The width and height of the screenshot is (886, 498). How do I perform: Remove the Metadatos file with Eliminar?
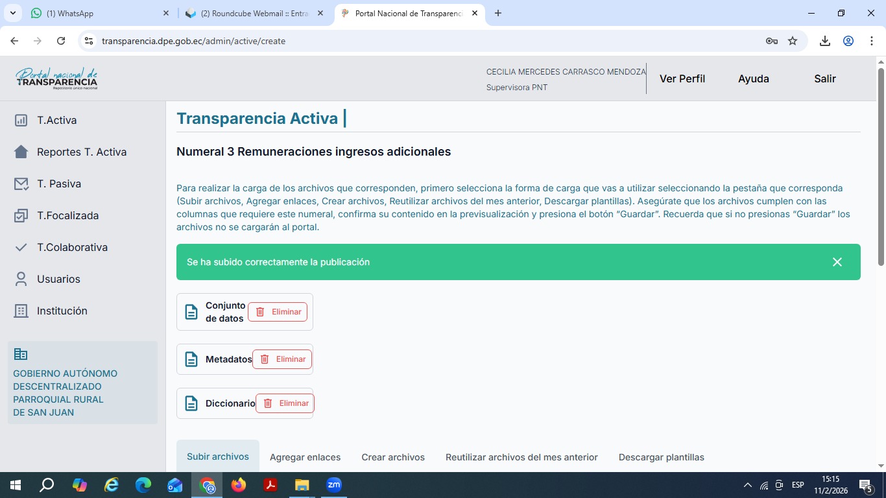pyautogui.click(x=282, y=359)
